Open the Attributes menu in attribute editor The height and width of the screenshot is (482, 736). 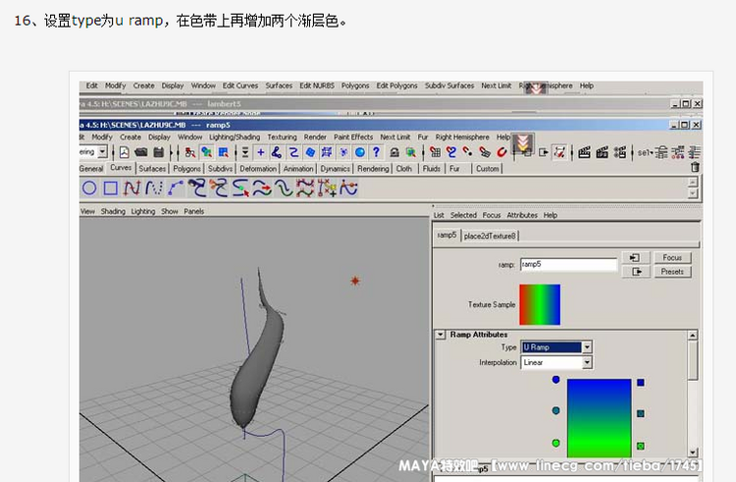522,215
